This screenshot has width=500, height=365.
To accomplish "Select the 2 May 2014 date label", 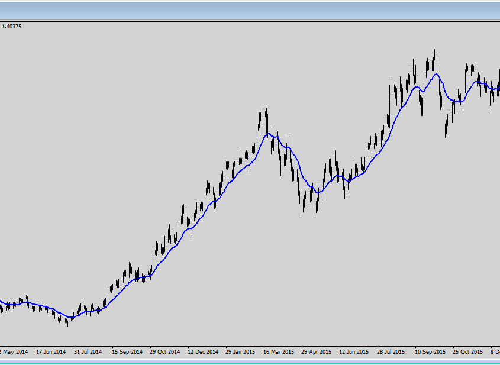I will click(14, 352).
